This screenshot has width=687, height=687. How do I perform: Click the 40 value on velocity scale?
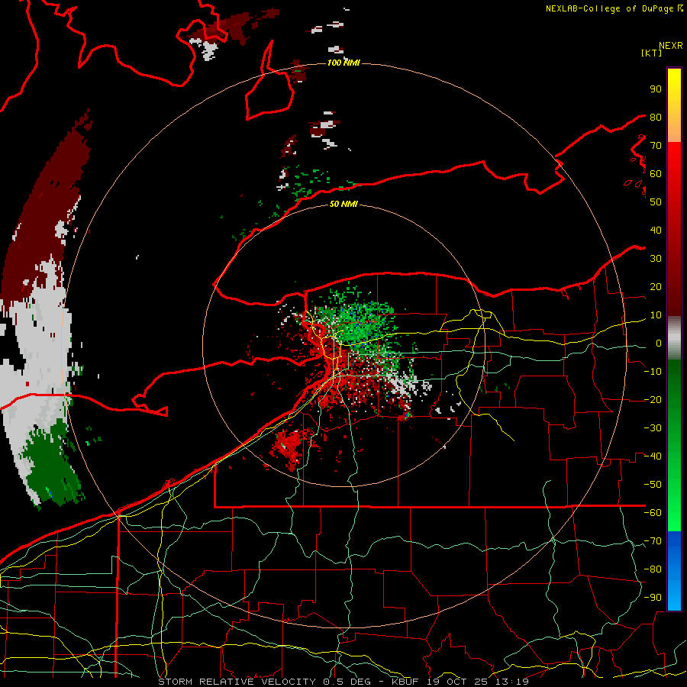click(656, 230)
